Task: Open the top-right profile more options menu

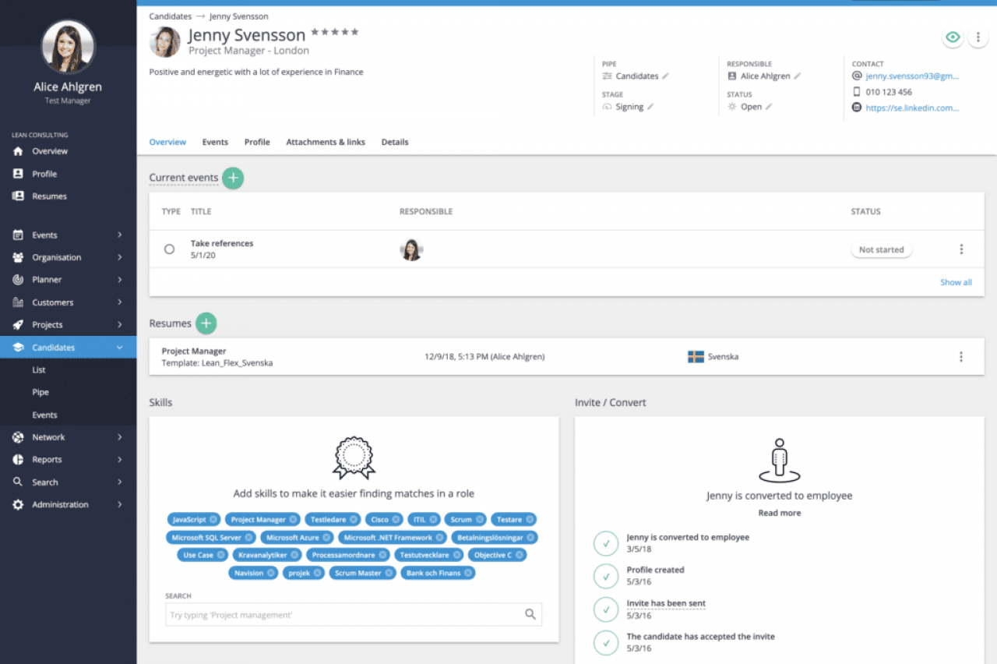Action: click(x=978, y=37)
